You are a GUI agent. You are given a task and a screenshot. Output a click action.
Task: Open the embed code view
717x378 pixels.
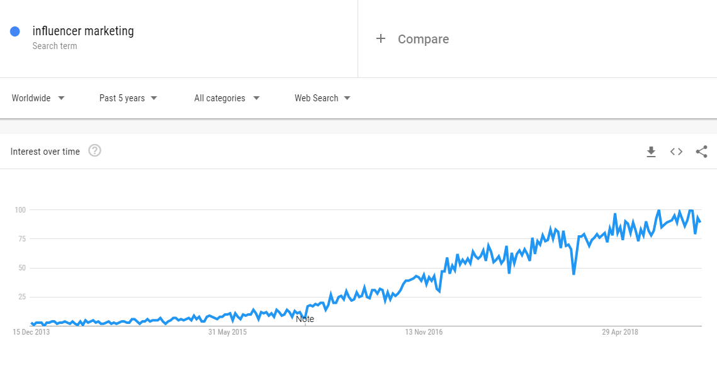coord(676,151)
